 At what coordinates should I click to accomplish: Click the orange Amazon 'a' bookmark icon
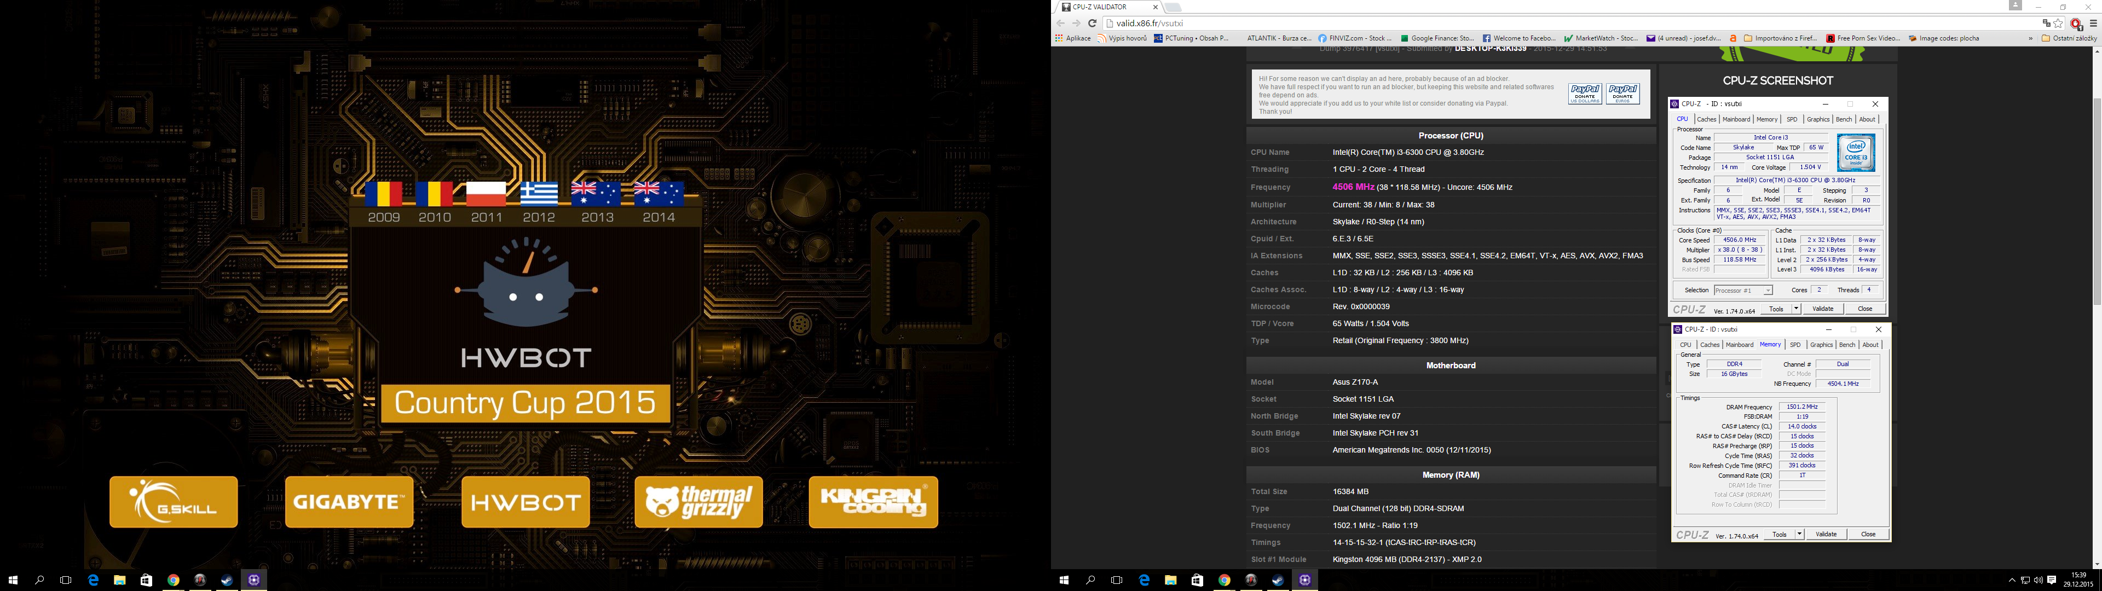click(1733, 38)
